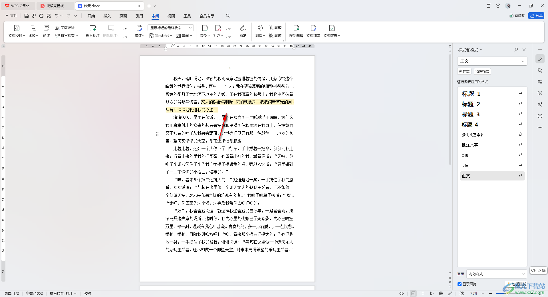Screen dimensions: 548x297
Task: Go to next comment icon
Action: click(125, 36)
